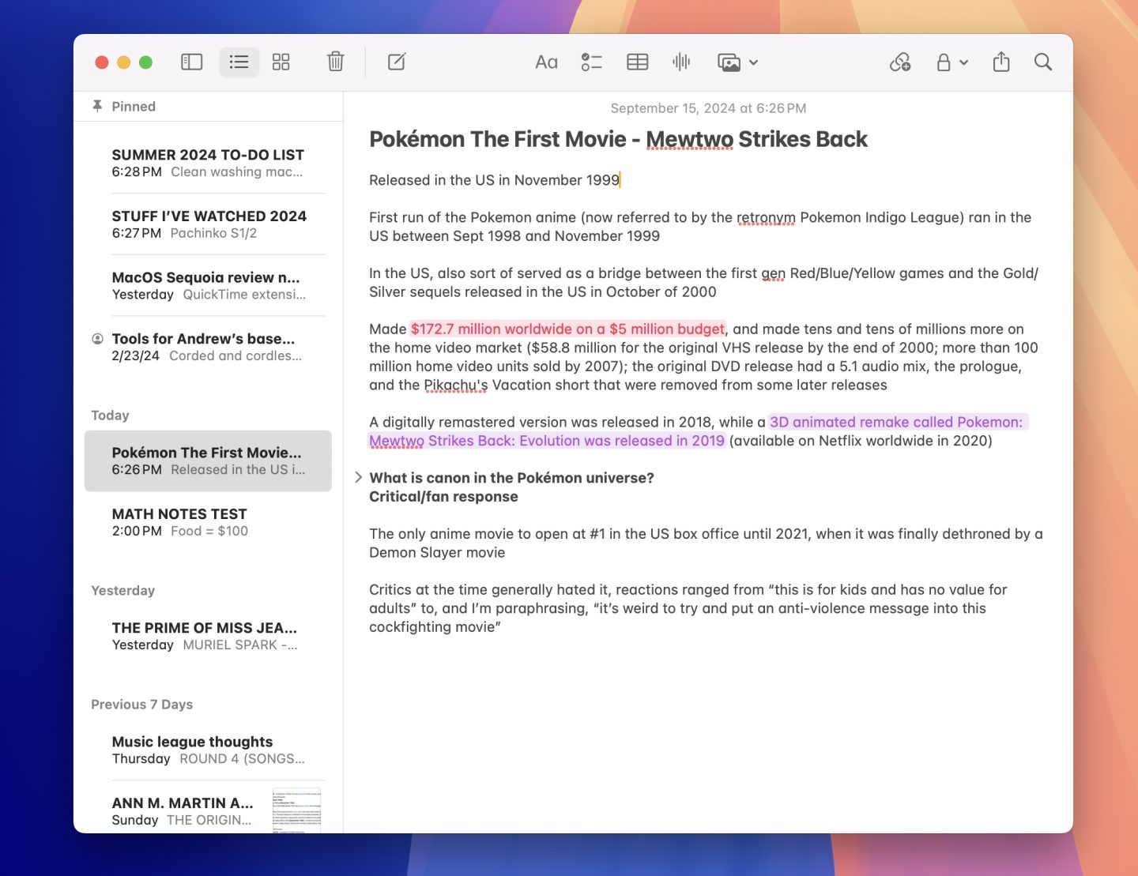
Task: Toggle the sidebar folders panel
Action: (192, 62)
